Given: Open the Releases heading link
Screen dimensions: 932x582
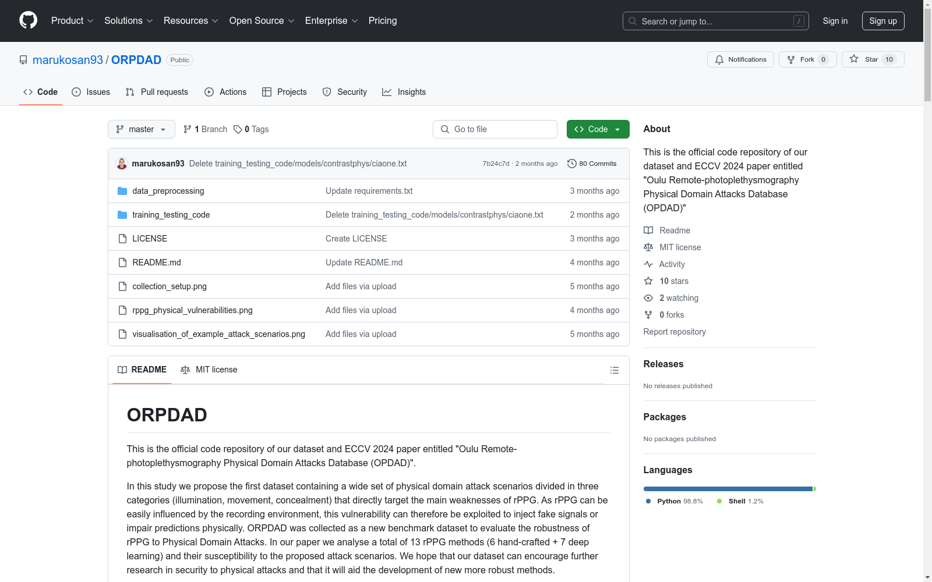Looking at the screenshot, I should [x=663, y=364].
